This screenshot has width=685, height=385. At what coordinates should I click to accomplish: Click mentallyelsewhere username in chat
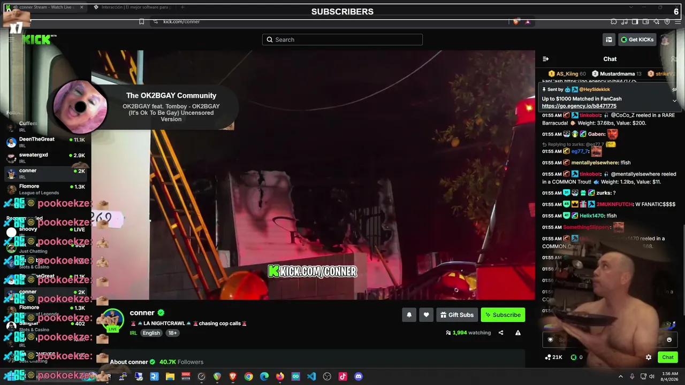[595, 163]
